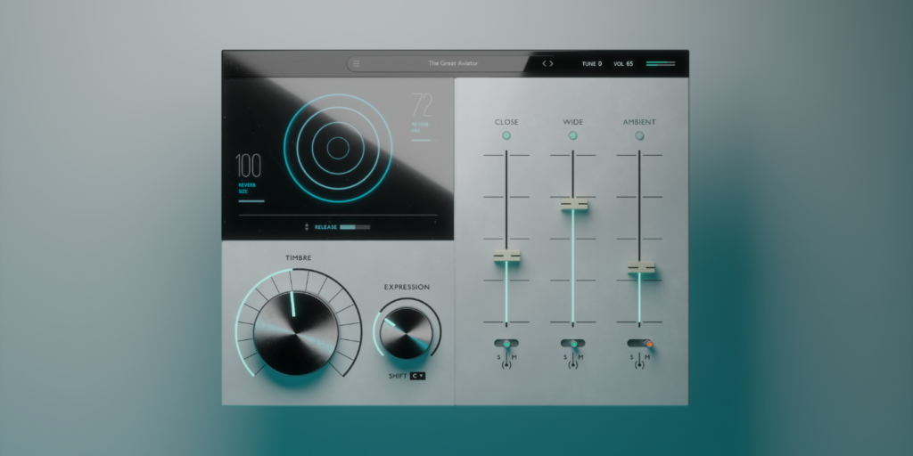Click the EXPRESSION label
This screenshot has width=913, height=456.
click(407, 287)
